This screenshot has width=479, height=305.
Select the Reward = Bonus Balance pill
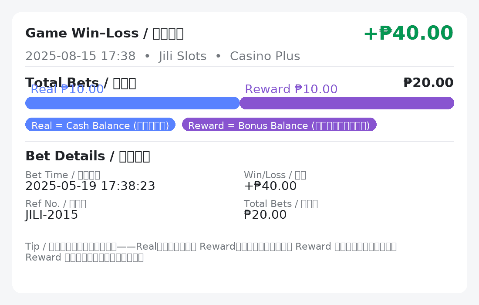coord(279,125)
